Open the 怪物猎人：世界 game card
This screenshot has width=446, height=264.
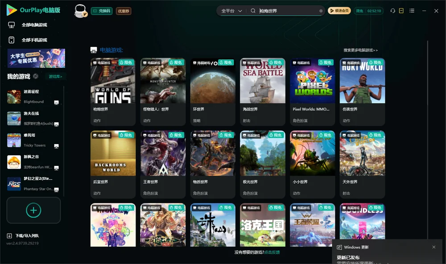pyautogui.click(x=163, y=91)
